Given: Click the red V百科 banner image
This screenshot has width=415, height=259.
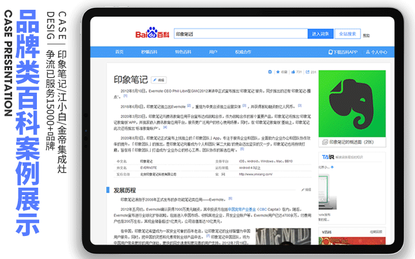Looking at the screenshot, I should (352, 241).
